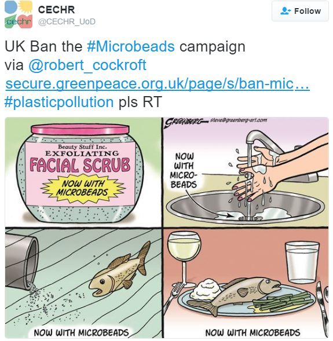
Task: Open the @CECHR_UoD handle
Action: [x=67, y=21]
